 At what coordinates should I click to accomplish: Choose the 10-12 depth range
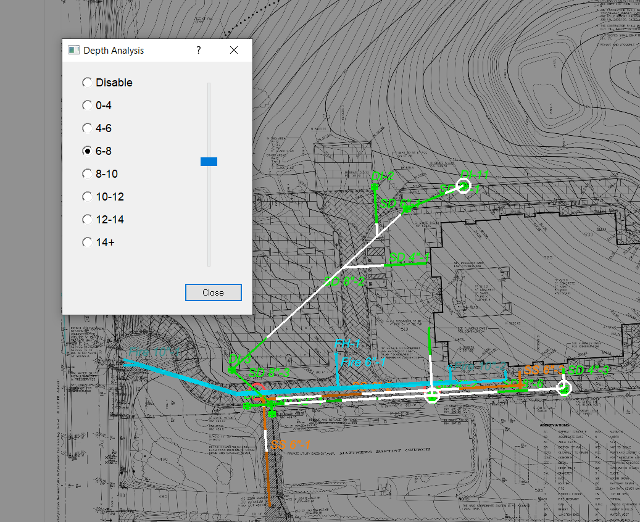[87, 196]
